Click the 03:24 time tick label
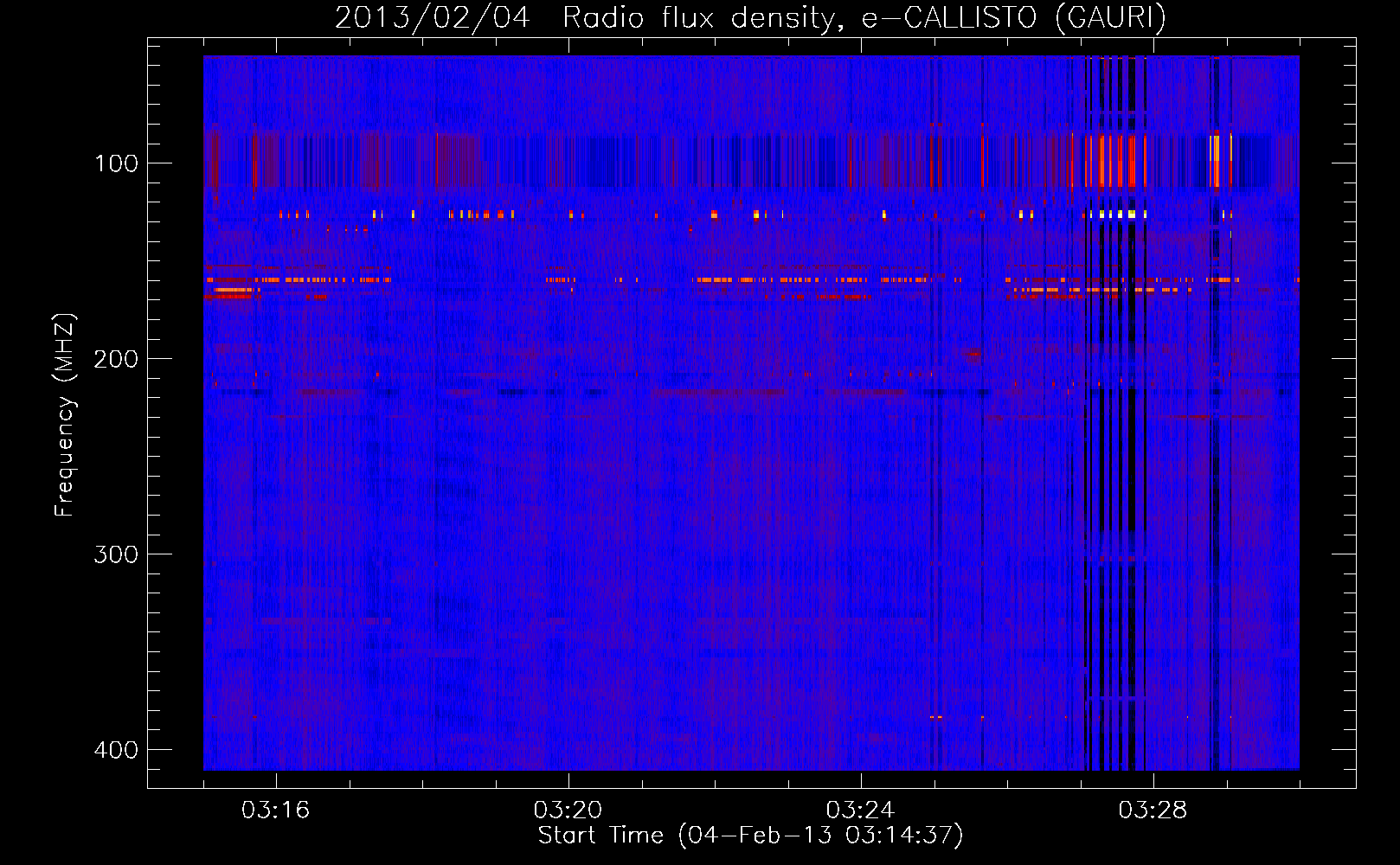 tap(860, 811)
